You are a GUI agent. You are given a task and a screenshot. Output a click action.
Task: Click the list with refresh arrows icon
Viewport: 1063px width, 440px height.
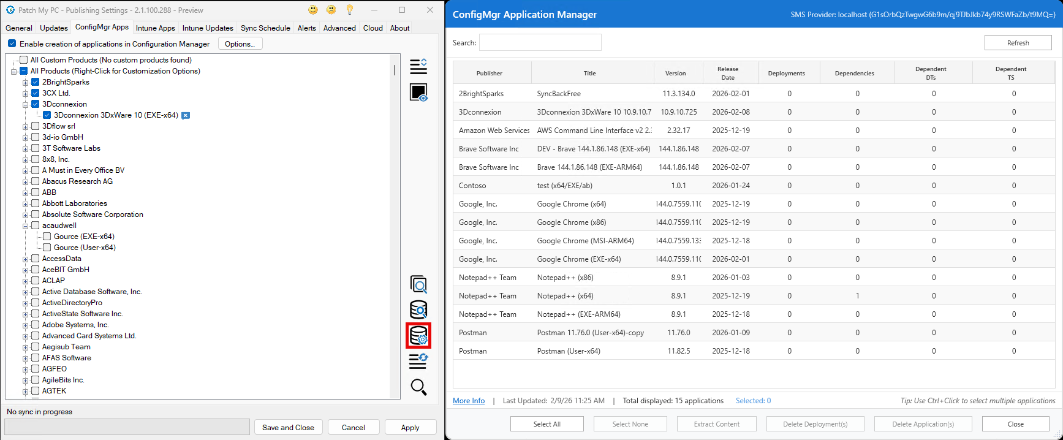click(x=418, y=362)
